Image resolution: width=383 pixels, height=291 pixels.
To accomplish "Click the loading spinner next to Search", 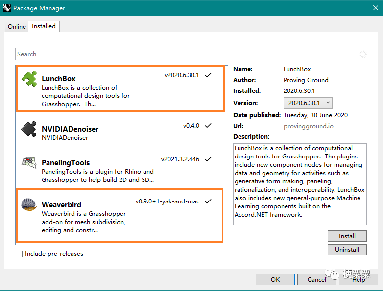I will click(x=363, y=54).
